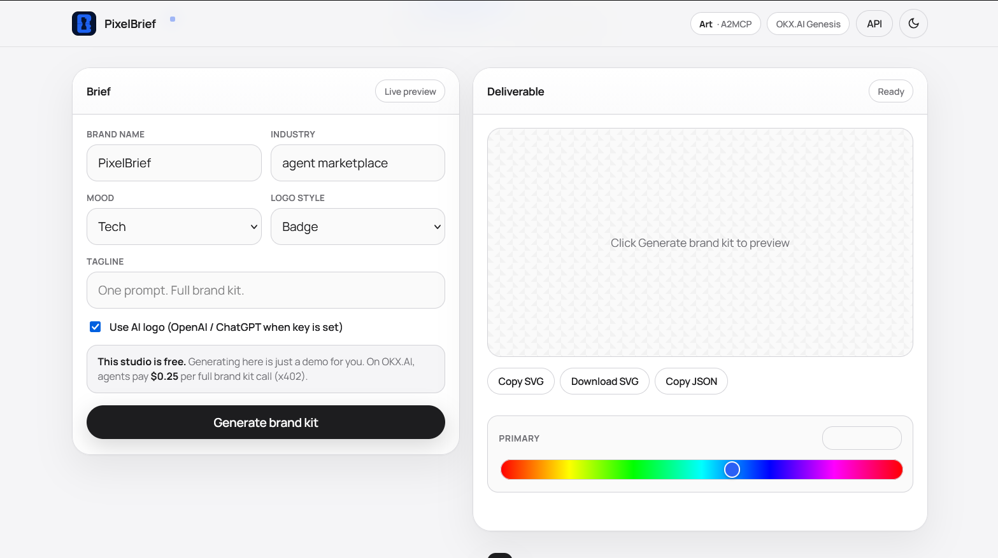This screenshot has width=998, height=558.
Task: Click the Mood dropdown chevron arrow
Action: coord(253,227)
